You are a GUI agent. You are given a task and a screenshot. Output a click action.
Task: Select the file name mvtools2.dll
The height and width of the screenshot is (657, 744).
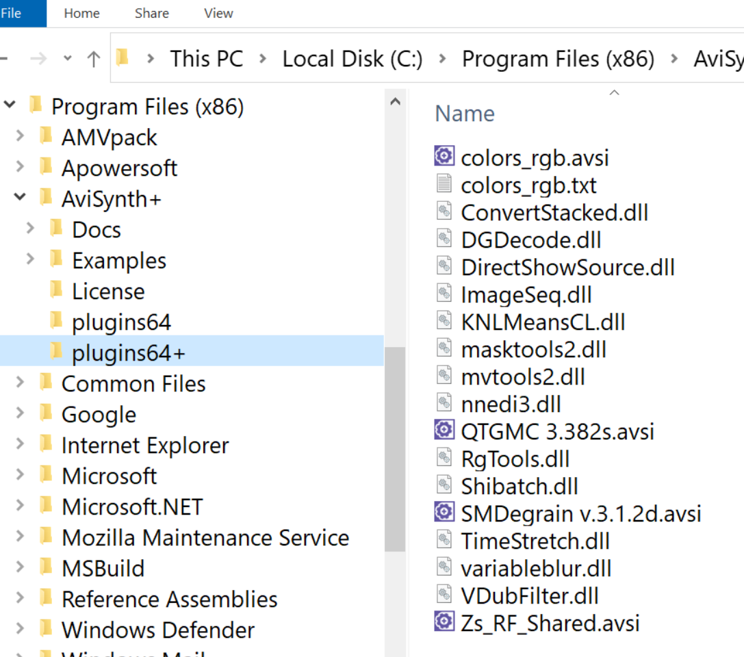pos(523,377)
